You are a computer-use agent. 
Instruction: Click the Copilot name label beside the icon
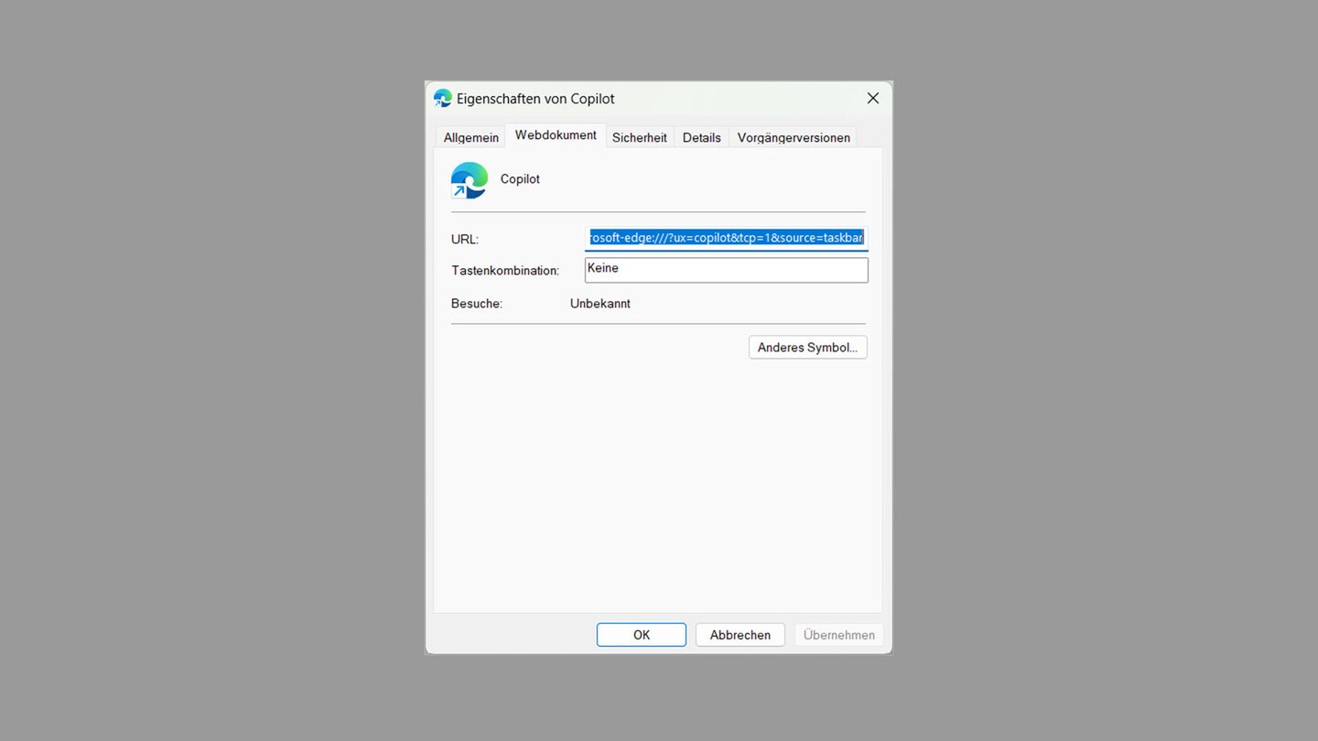coord(520,179)
